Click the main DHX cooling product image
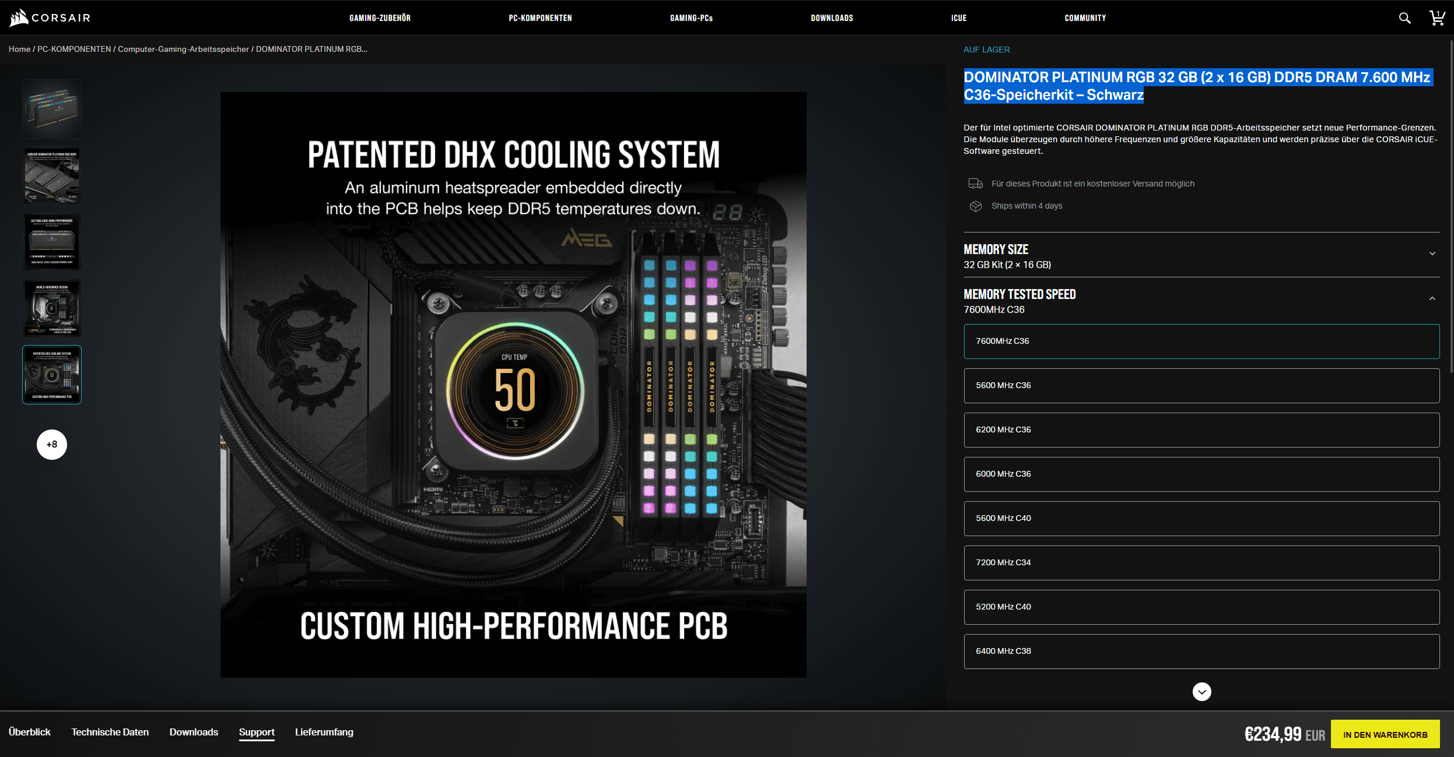 click(x=513, y=385)
